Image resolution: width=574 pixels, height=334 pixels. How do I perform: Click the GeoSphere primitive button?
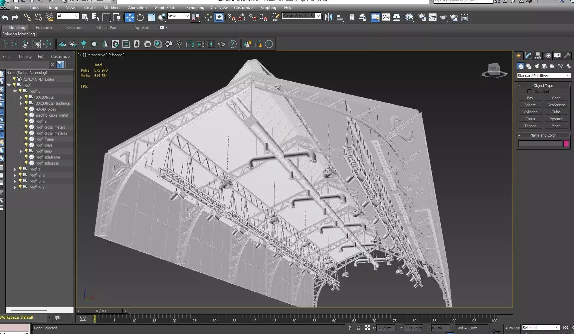(556, 105)
